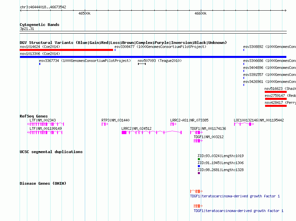Click the %ID:91.1945 Length:1306 label
Screen dimensions: 296x221
[x=221, y=163]
